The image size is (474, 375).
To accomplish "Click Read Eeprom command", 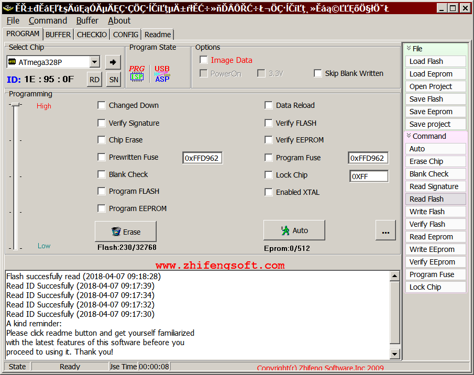I will pos(435,237).
